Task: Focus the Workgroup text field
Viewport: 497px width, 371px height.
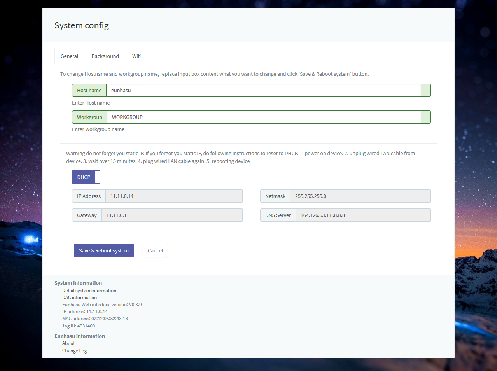Action: (264, 117)
